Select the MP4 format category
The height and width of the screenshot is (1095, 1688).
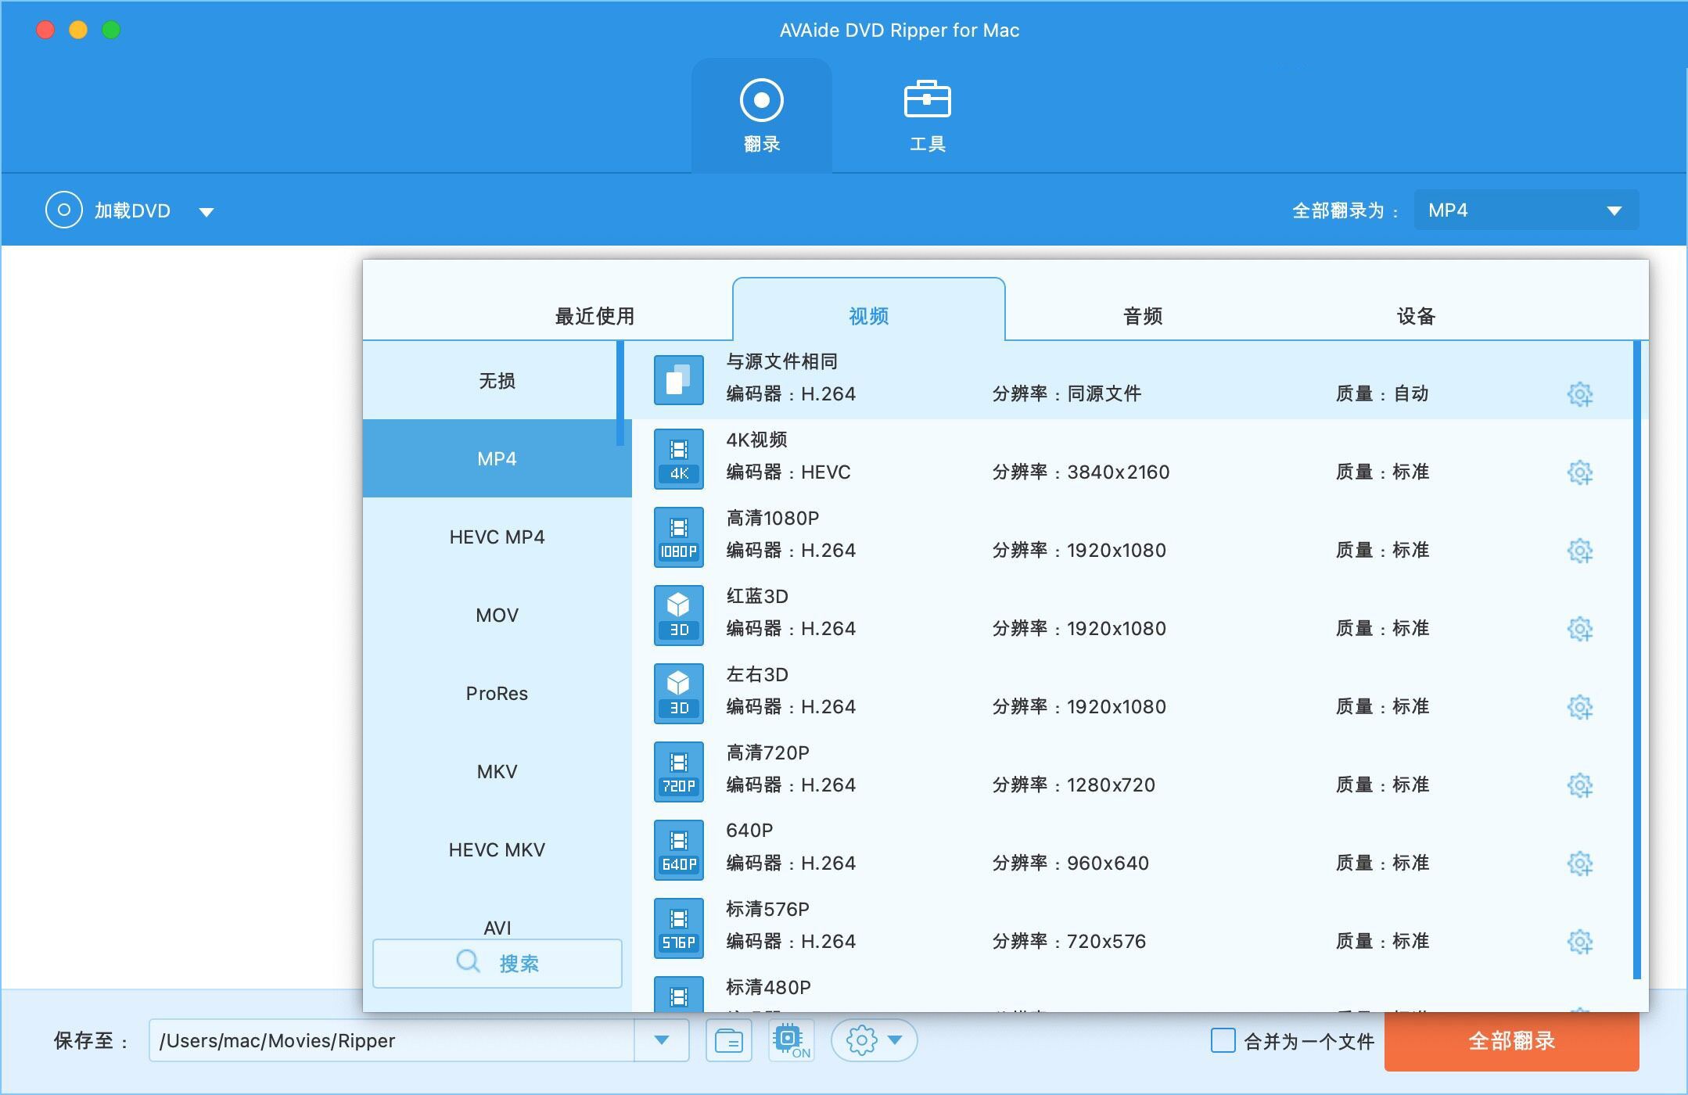click(497, 458)
